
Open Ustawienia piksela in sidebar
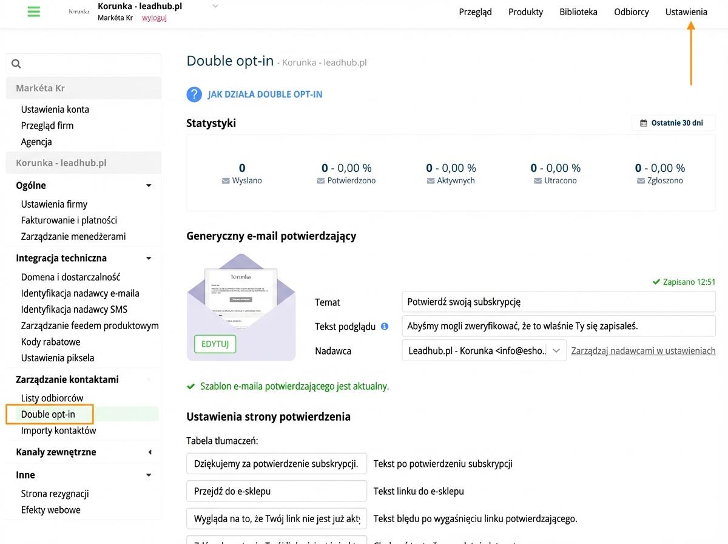point(58,358)
